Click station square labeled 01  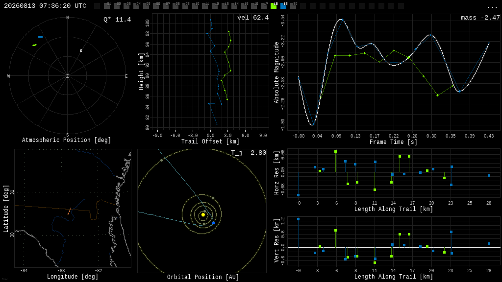coord(107,6)
